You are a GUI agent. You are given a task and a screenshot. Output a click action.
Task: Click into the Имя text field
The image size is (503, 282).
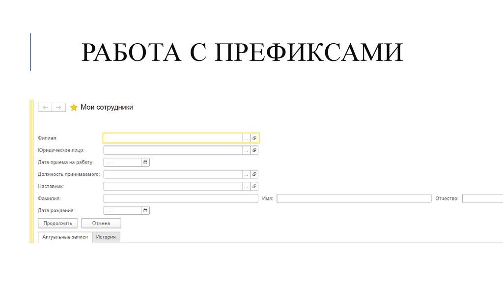[x=354, y=198]
